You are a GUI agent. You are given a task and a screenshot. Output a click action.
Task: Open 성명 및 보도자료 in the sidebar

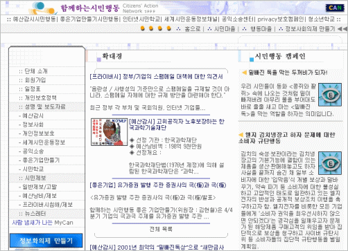(45, 106)
